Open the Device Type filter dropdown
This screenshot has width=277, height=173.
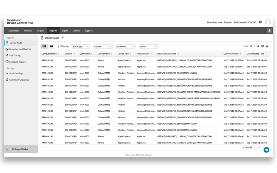80,46
